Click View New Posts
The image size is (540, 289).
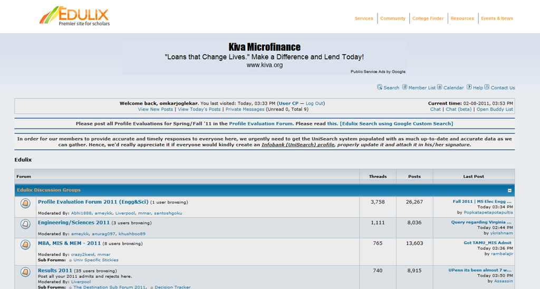click(x=156, y=109)
